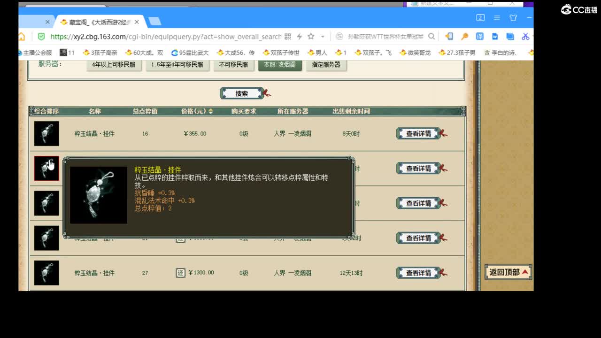Select server filter 本服:凌烟阁

coord(280,65)
